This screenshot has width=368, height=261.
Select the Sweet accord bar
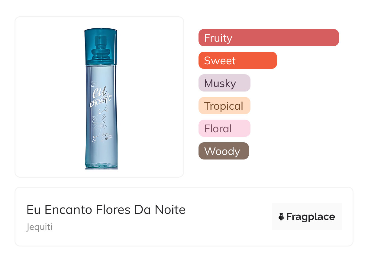(x=237, y=60)
